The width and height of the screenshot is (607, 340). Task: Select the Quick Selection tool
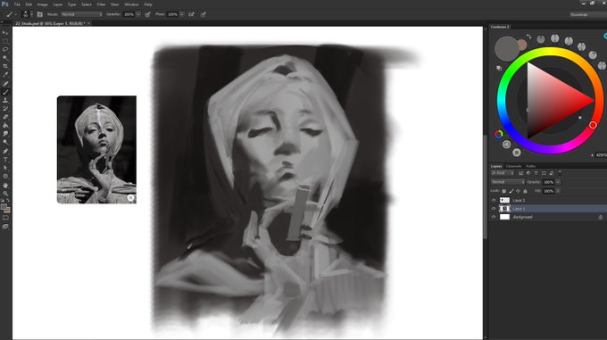tap(5, 58)
